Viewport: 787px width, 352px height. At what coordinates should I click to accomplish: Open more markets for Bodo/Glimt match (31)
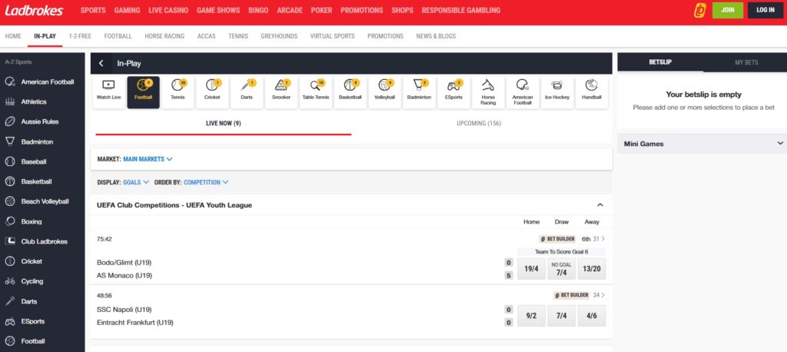click(599, 239)
